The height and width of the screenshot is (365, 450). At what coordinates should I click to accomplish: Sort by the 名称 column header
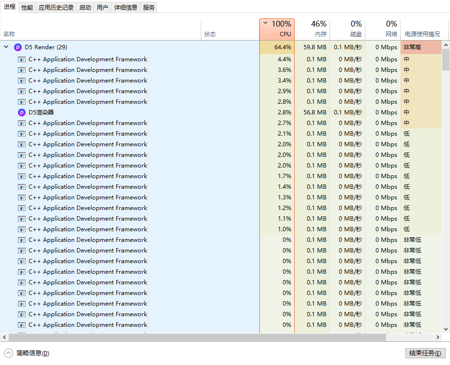[101, 29]
